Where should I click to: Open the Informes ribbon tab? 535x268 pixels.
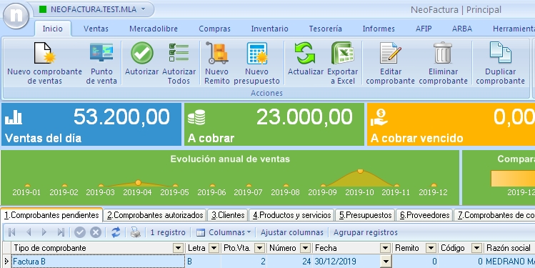(379, 29)
